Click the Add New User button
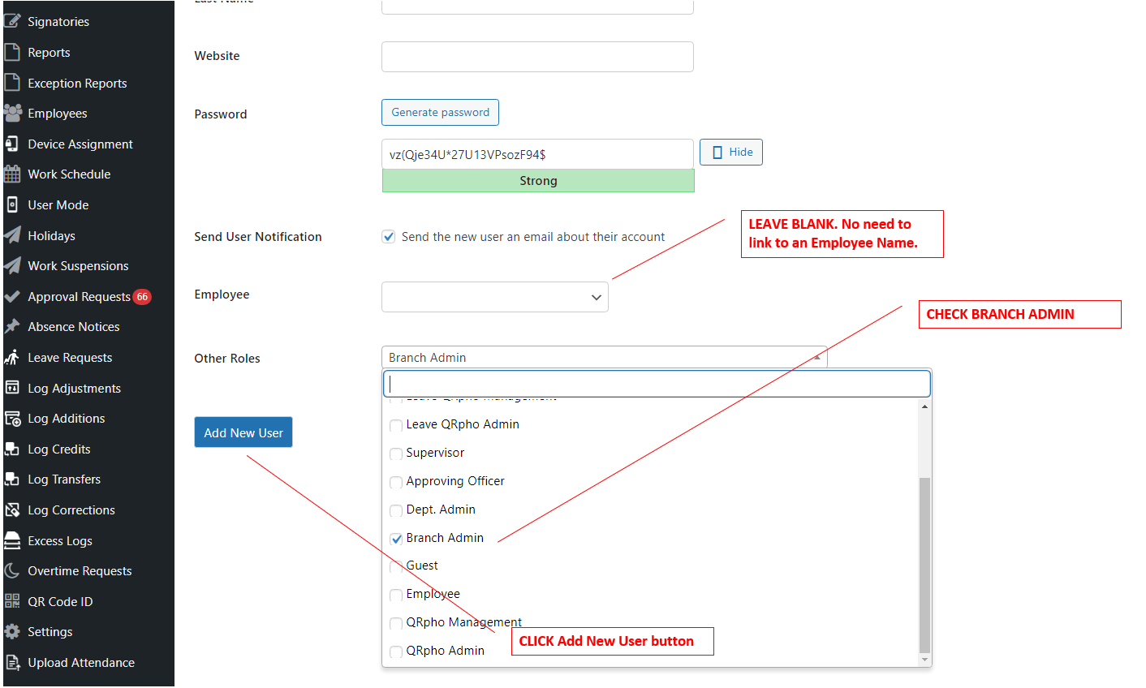Screen dimensions: 1146x688 pyautogui.click(x=243, y=432)
